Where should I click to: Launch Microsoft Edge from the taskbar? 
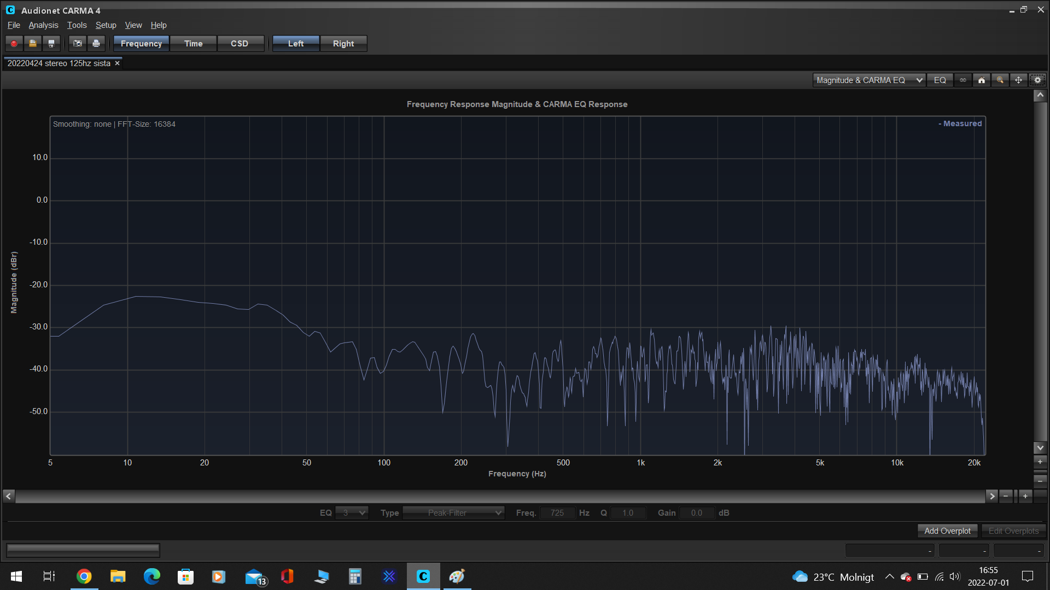151,576
